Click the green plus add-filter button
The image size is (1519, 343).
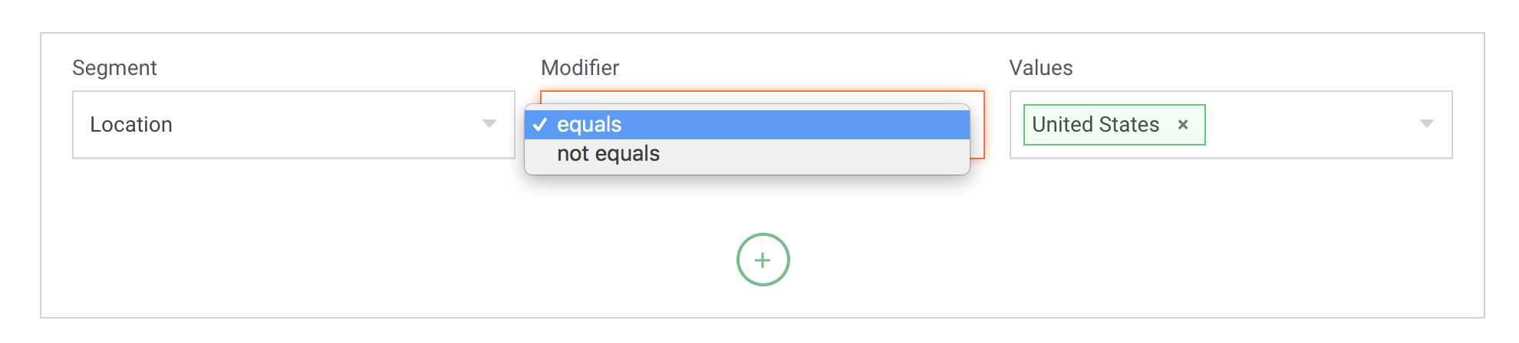pyautogui.click(x=763, y=260)
